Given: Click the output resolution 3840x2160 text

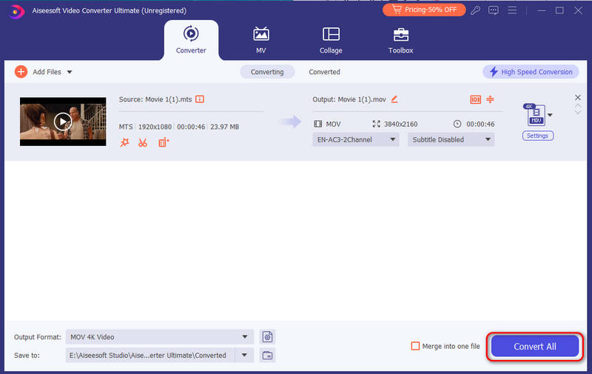Looking at the screenshot, I should pyautogui.click(x=400, y=124).
